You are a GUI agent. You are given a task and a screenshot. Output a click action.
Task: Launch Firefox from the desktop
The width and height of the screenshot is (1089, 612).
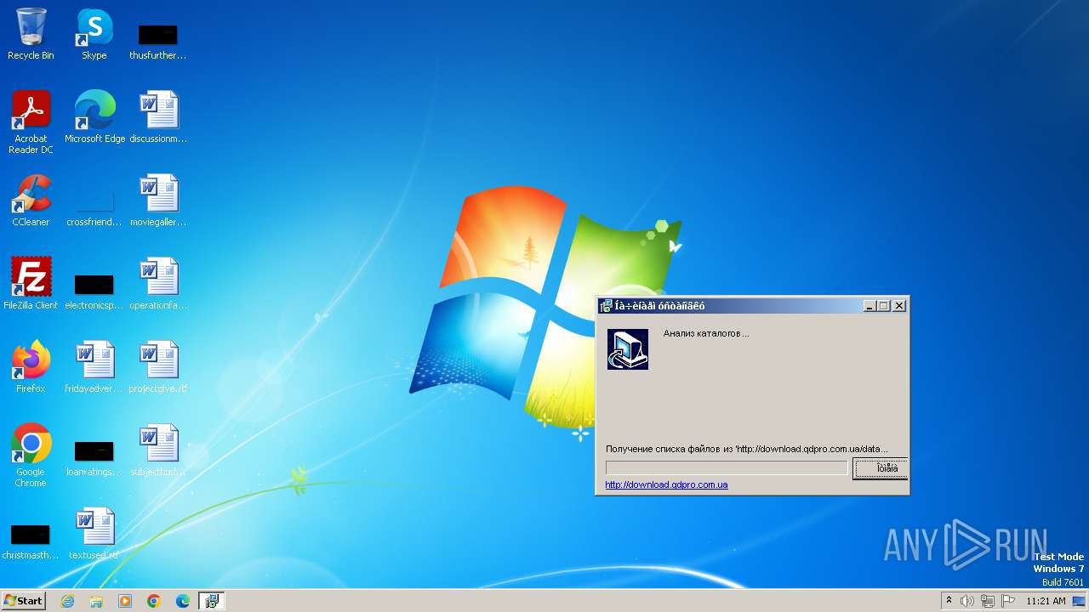point(31,367)
